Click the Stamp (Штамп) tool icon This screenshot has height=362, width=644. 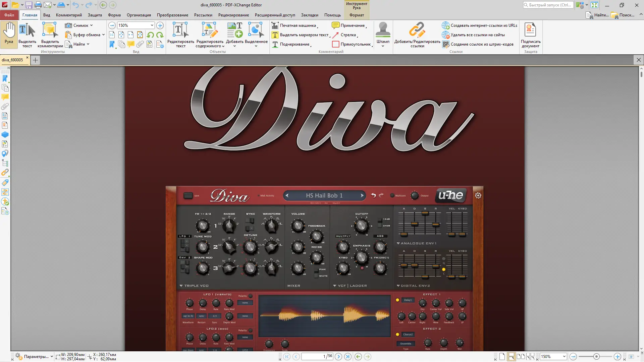pyautogui.click(x=383, y=30)
